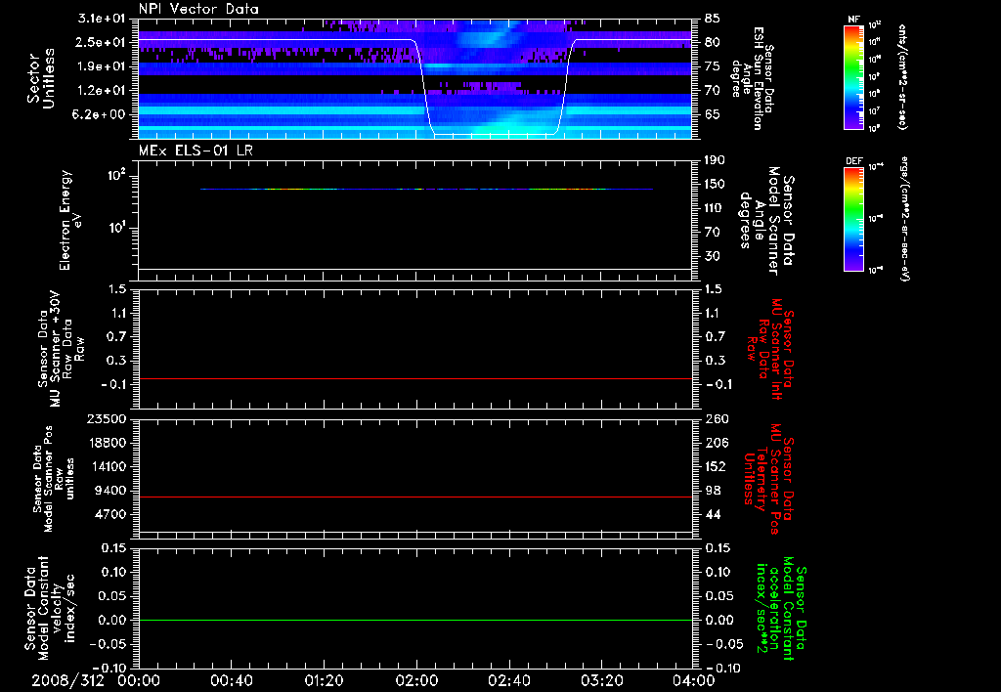Viewport: 1001px width, 692px height.
Task: Click the NF rainbow color bar
Action: click(853, 76)
